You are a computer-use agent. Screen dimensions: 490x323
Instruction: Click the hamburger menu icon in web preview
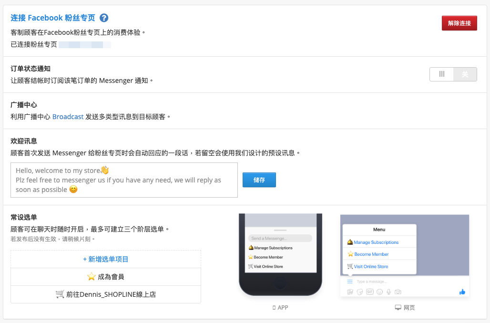tap(350, 282)
